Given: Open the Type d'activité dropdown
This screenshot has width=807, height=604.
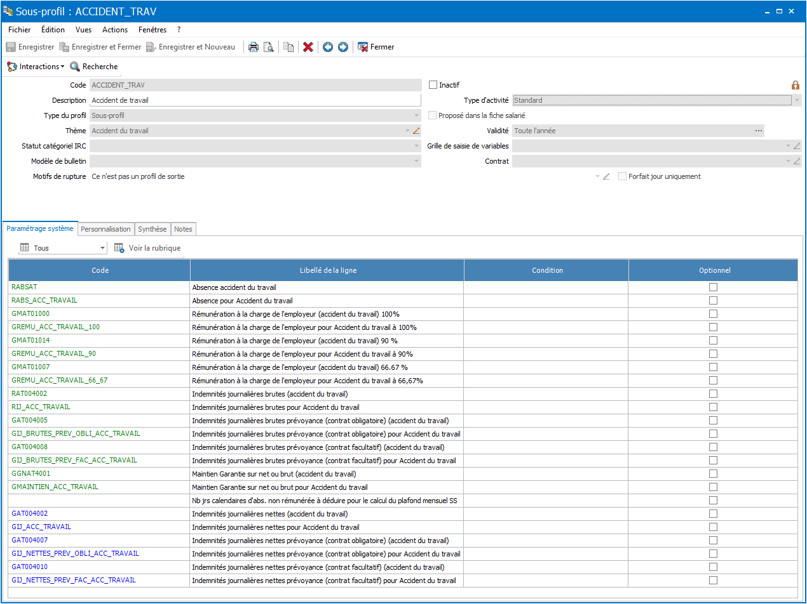Looking at the screenshot, I should (x=797, y=100).
